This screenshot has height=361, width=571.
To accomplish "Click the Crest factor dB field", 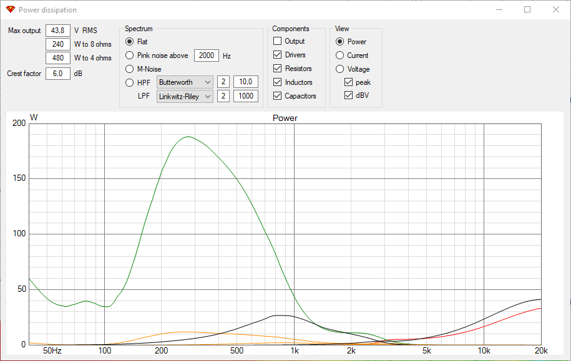I will (x=58, y=74).
